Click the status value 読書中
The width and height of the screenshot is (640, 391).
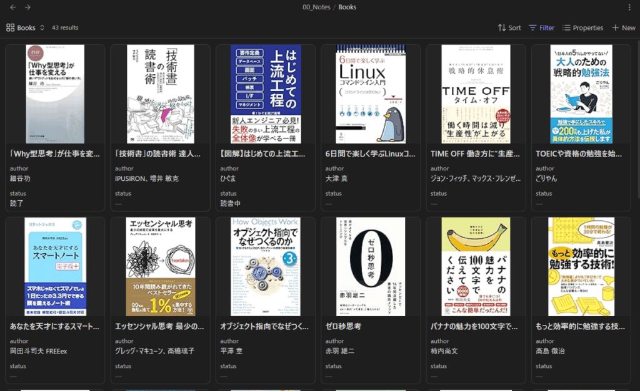pos(230,203)
